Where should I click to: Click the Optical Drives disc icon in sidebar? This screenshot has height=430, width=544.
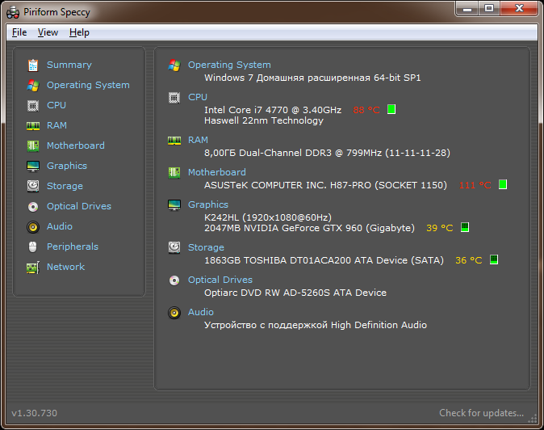(33, 207)
